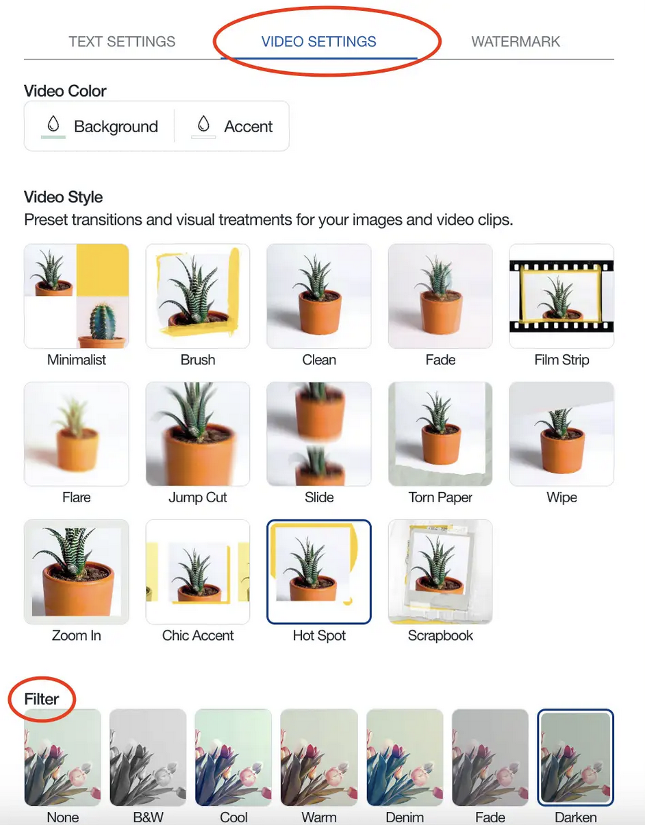Open the Accent color droplet picker
The image size is (645, 825).
click(x=231, y=126)
